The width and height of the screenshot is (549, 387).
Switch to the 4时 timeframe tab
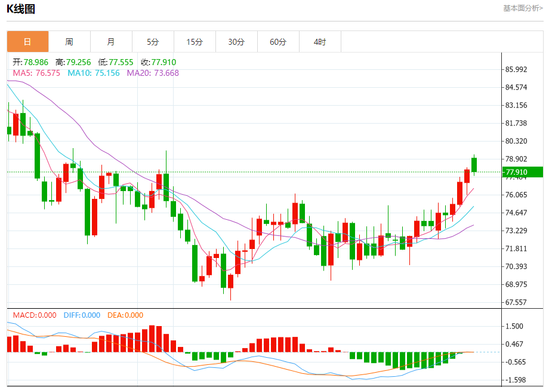pyautogui.click(x=320, y=42)
